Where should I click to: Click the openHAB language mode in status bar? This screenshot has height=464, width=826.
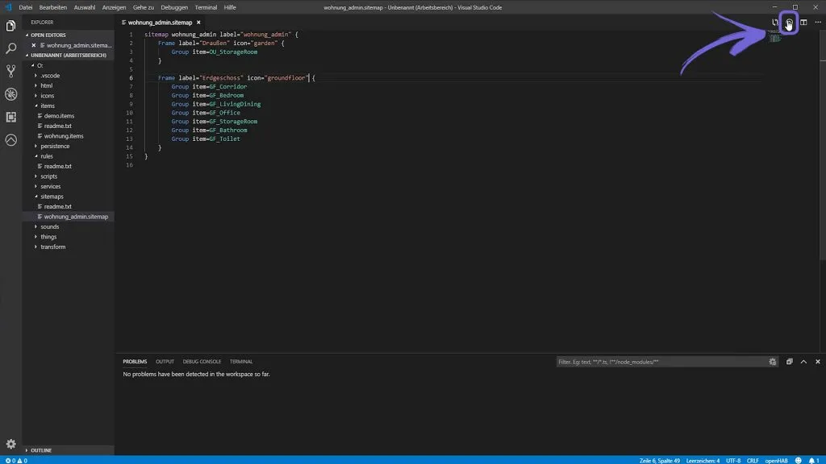click(x=777, y=460)
